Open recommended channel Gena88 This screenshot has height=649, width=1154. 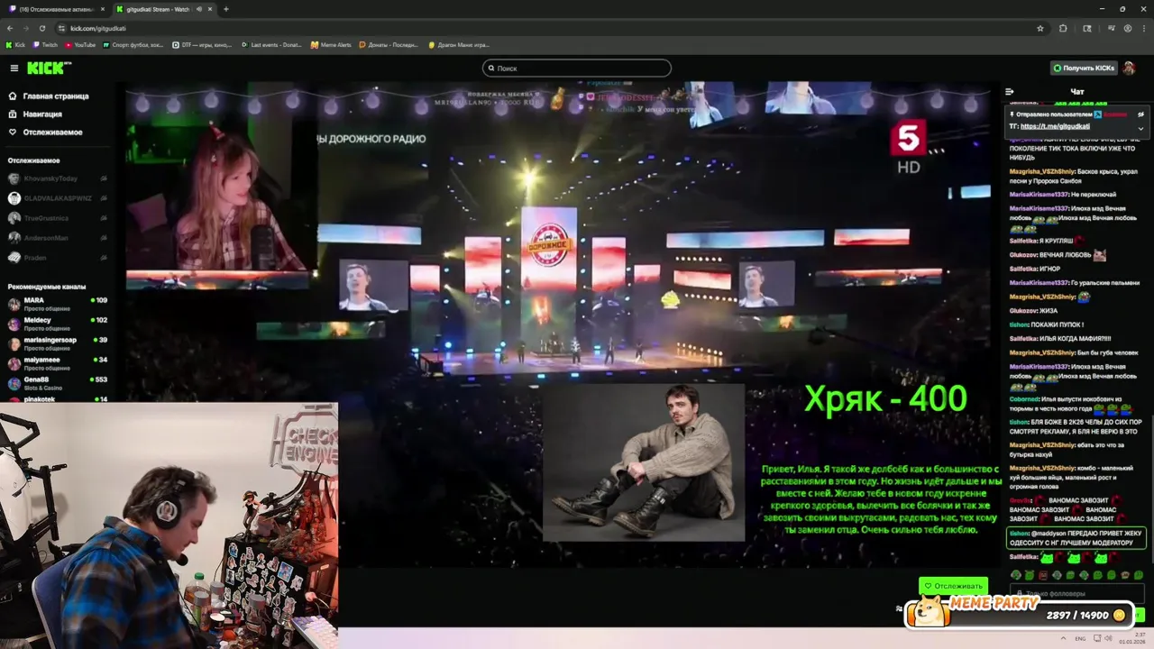point(56,383)
